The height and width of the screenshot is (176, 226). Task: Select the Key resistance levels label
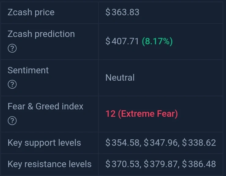(50, 164)
